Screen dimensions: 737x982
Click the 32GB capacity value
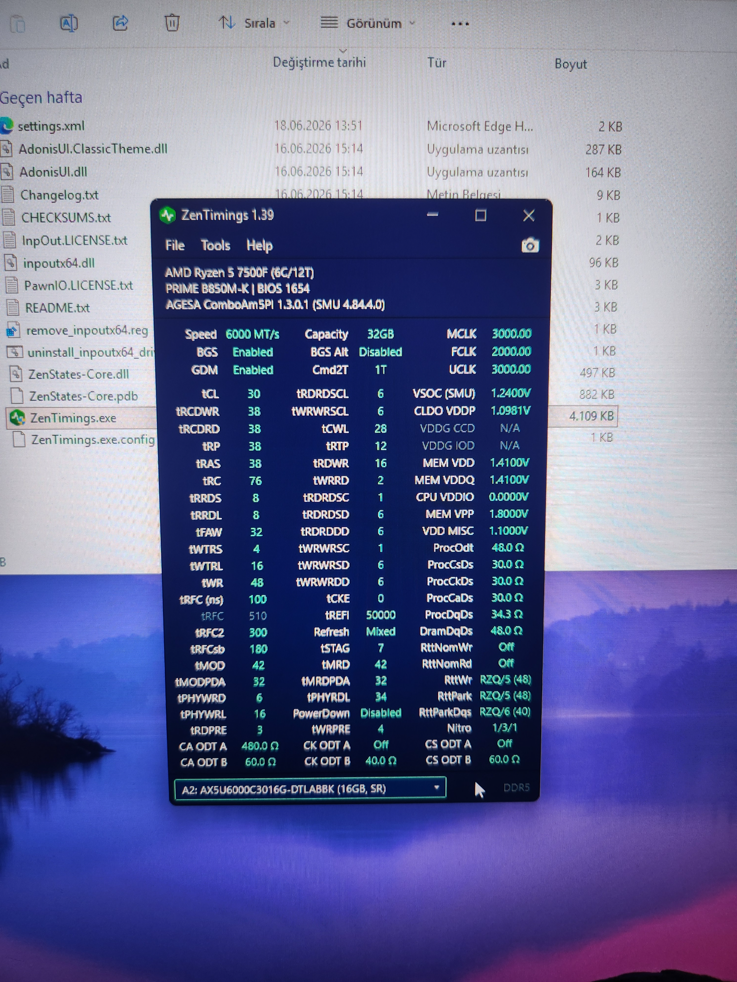pyautogui.click(x=380, y=334)
